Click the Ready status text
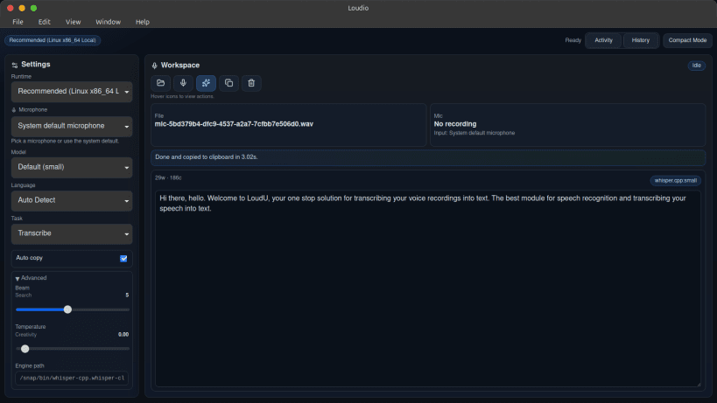Image resolution: width=717 pixels, height=403 pixels. point(573,40)
